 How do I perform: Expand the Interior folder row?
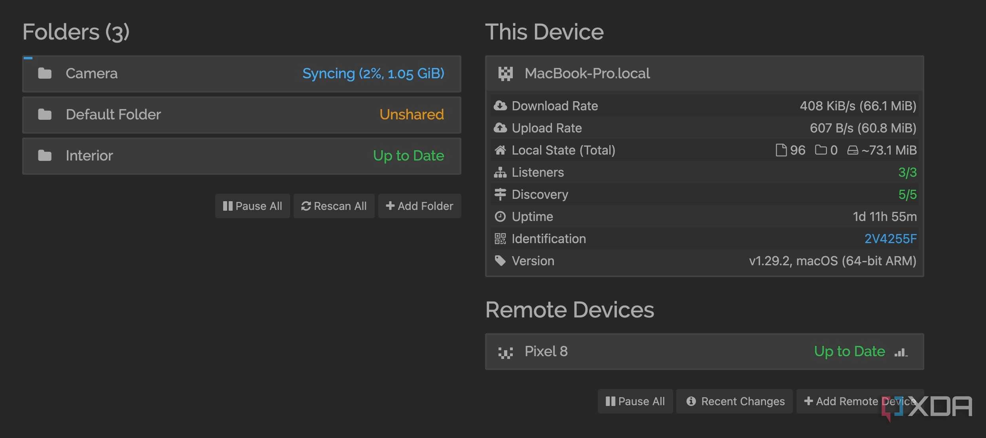[242, 156]
